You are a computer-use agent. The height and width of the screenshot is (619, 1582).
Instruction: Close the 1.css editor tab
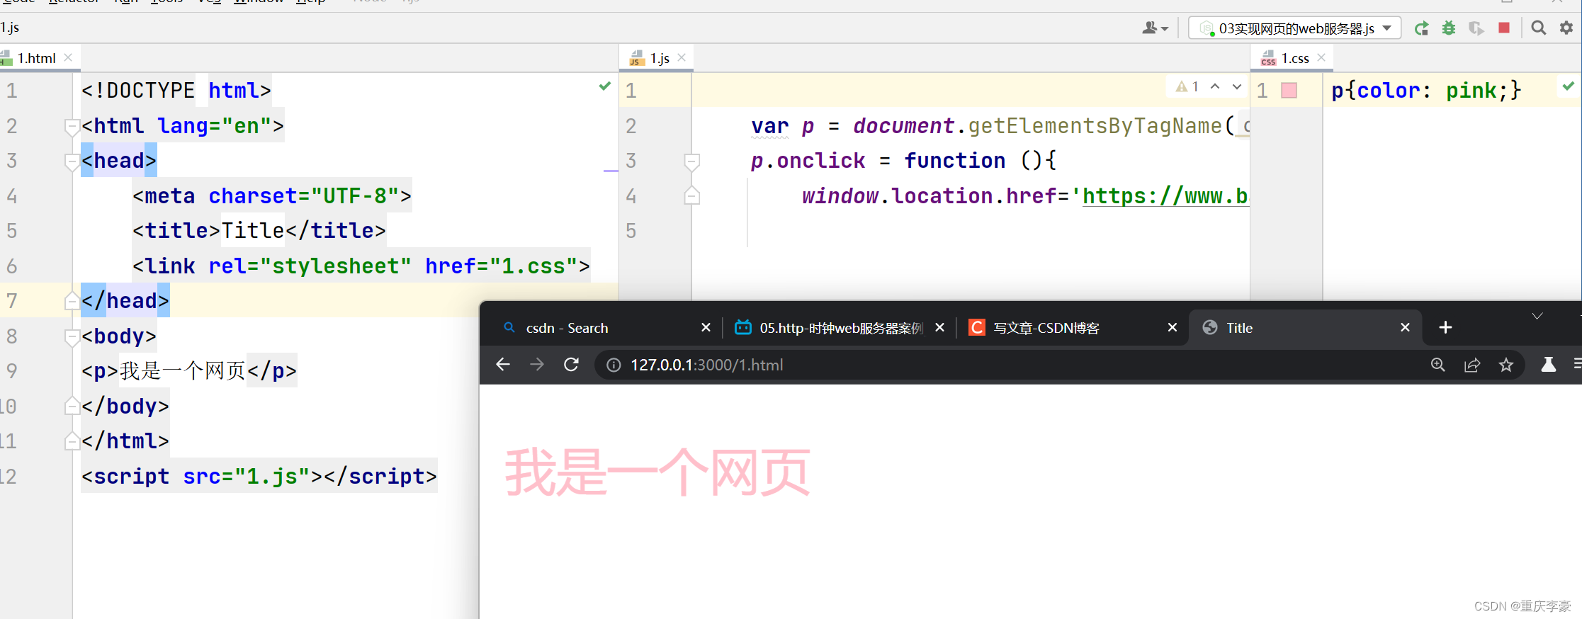click(x=1321, y=57)
